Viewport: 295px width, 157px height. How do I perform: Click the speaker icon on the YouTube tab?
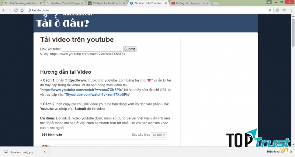pyautogui.click(x=204, y=3)
